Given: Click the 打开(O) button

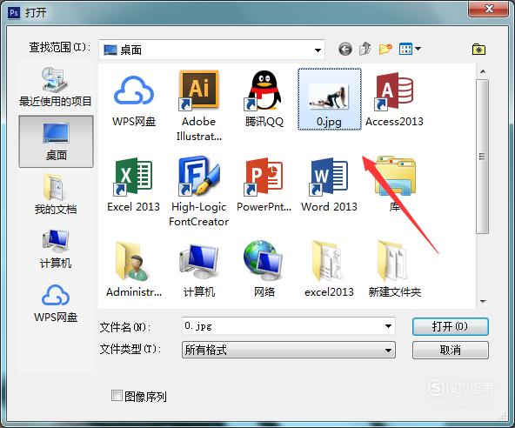Looking at the screenshot, I should (x=451, y=326).
